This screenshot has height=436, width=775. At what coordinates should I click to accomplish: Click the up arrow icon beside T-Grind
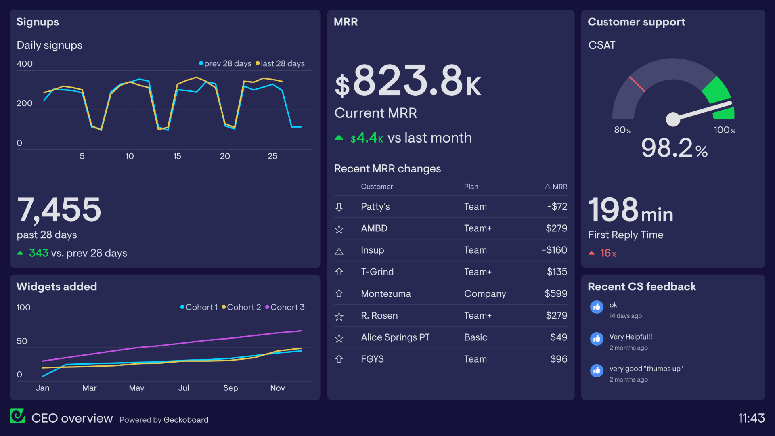click(339, 272)
